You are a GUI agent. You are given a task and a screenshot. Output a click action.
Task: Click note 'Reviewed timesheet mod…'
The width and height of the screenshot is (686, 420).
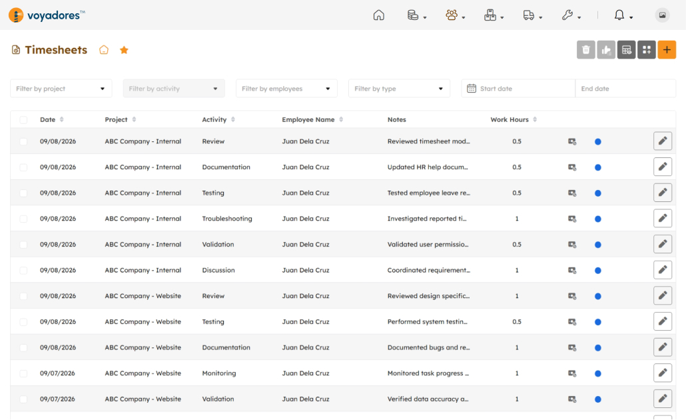[x=428, y=141]
